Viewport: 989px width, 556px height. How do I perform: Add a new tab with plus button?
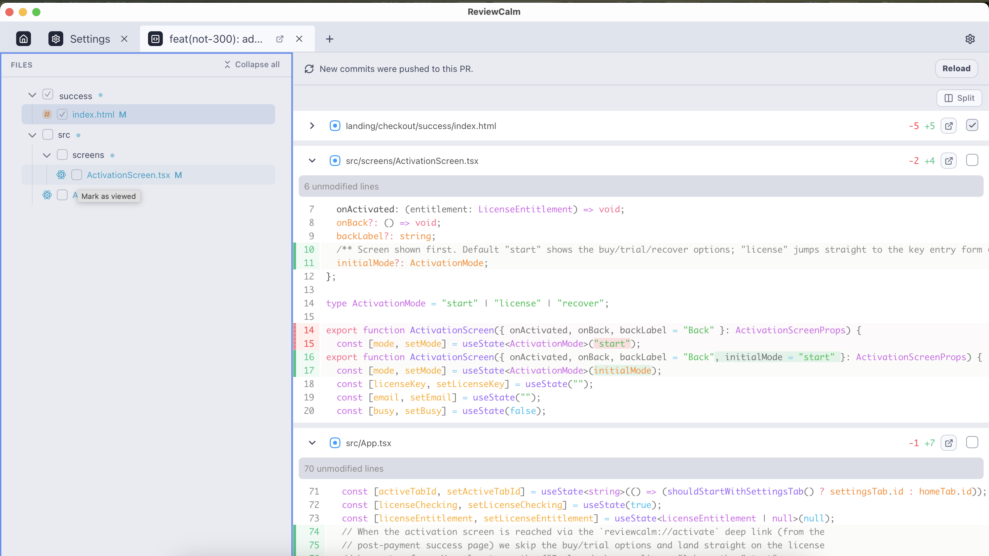pyautogui.click(x=329, y=39)
